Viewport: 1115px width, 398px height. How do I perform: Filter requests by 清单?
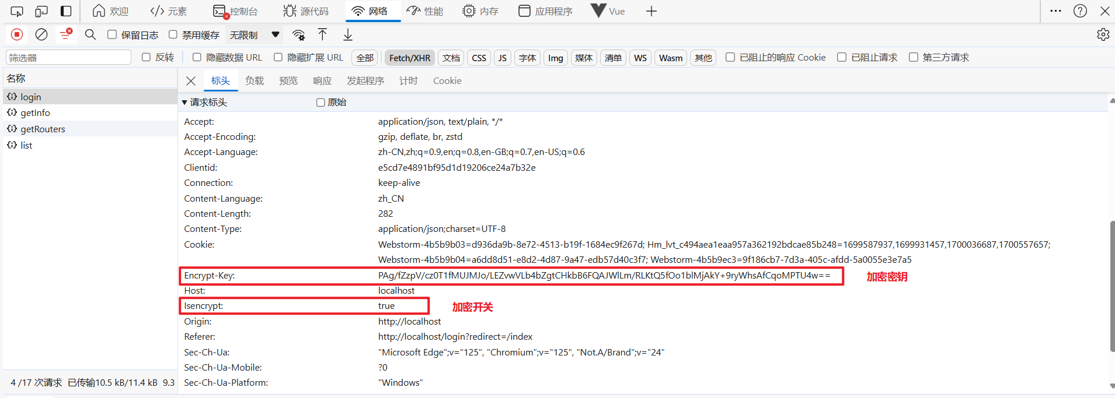coord(613,58)
